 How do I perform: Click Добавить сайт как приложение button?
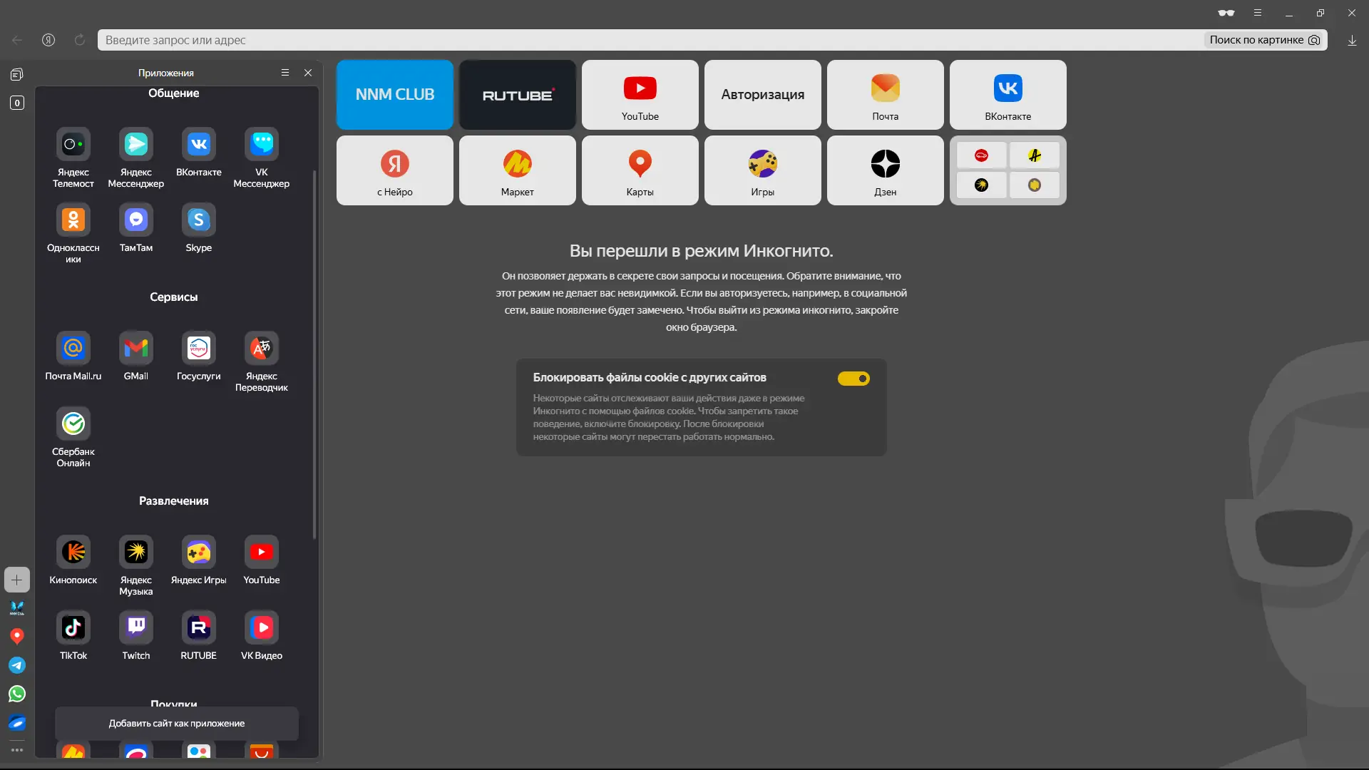point(177,723)
